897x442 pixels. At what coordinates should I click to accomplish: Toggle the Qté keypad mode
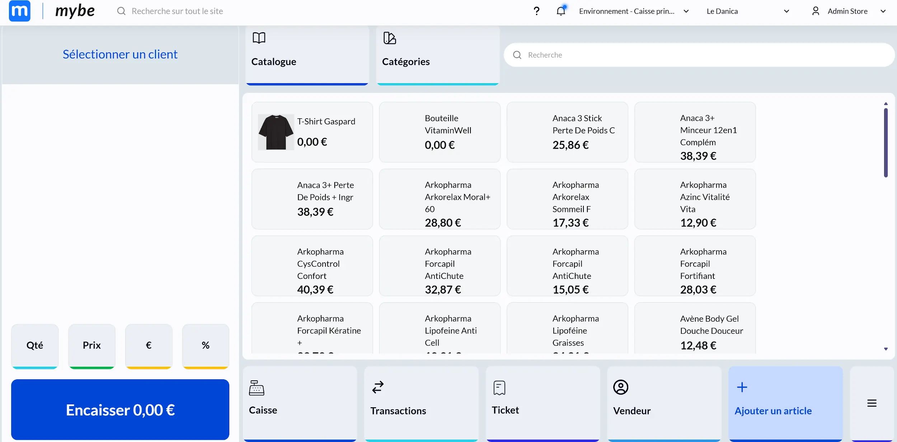(x=35, y=345)
